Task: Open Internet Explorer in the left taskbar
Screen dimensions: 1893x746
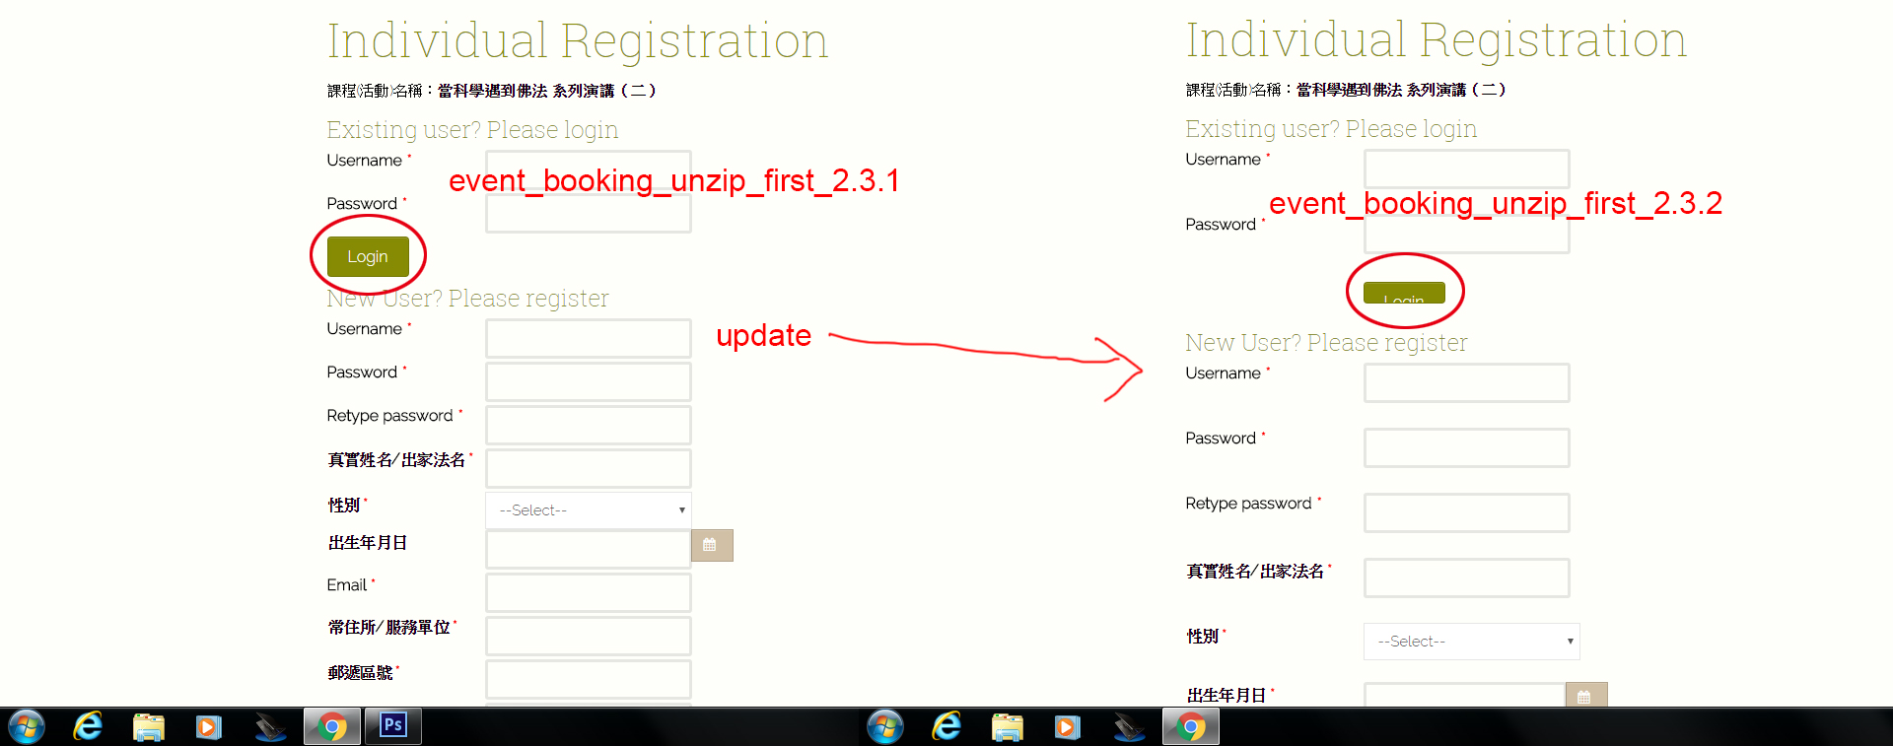Action: [x=88, y=727]
